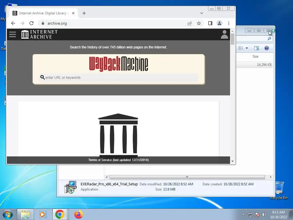This screenshot has height=220, width=293.
Task: Open Chrome profile avatar
Action: coord(219,23)
